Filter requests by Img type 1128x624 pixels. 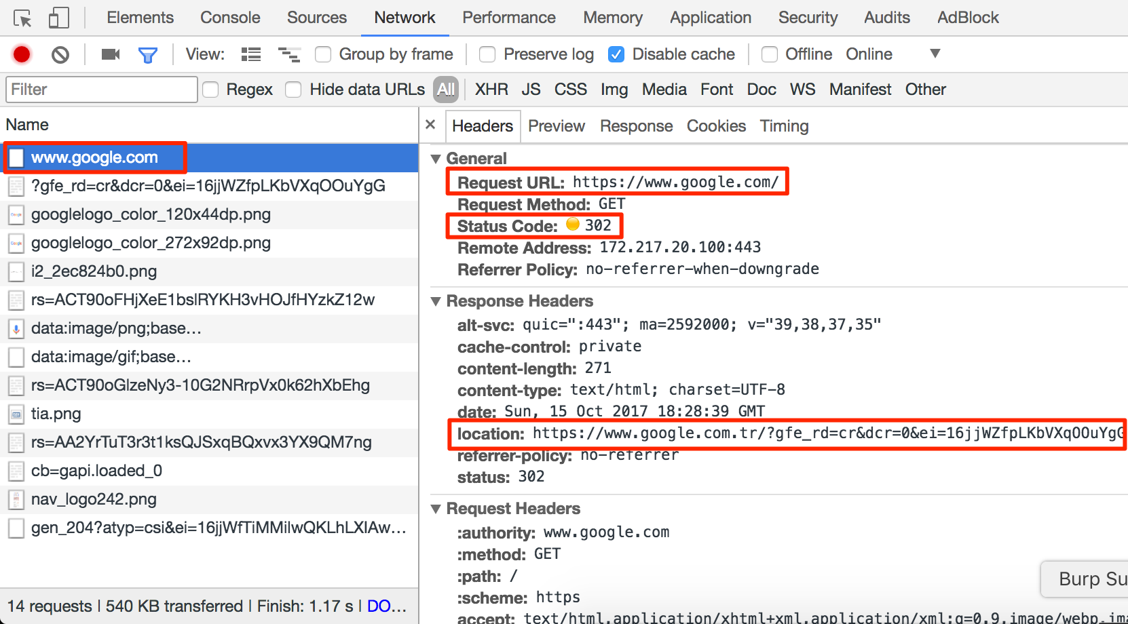(614, 90)
